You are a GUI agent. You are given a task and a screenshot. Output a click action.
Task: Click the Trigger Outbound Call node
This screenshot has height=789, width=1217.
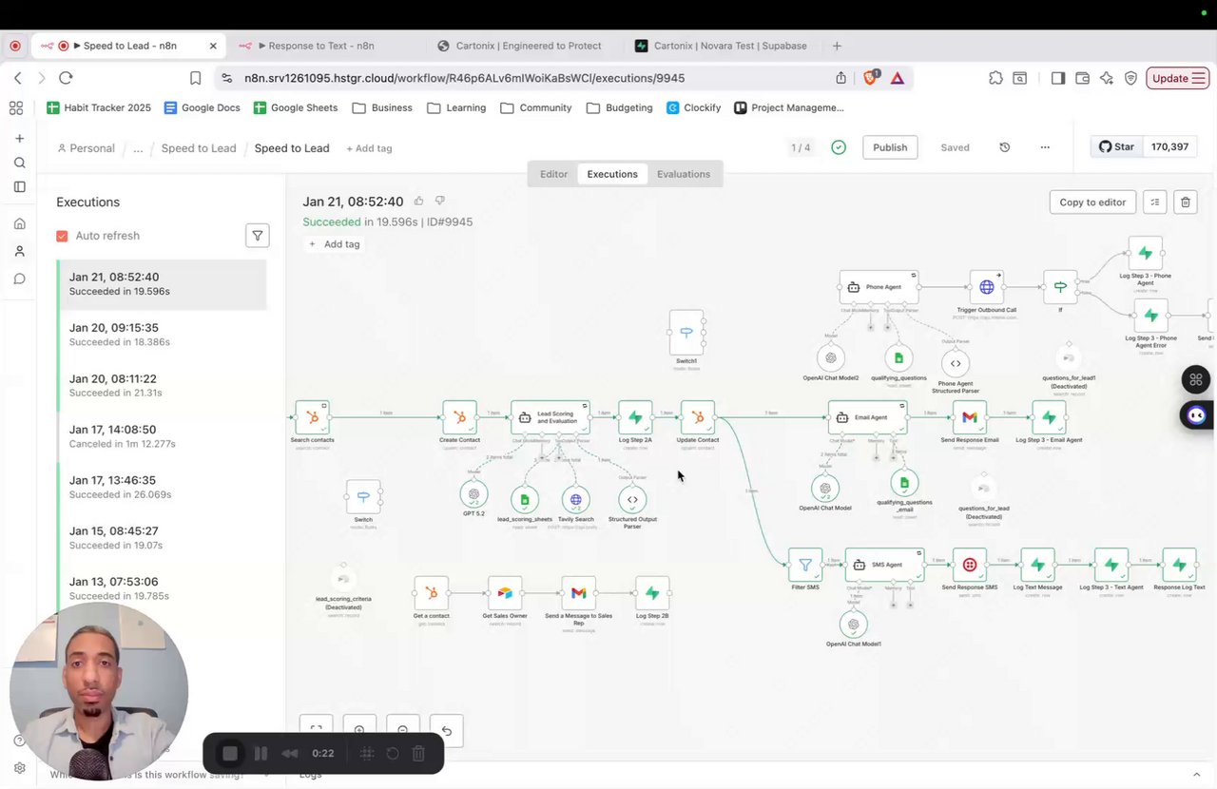pyautogui.click(x=986, y=286)
